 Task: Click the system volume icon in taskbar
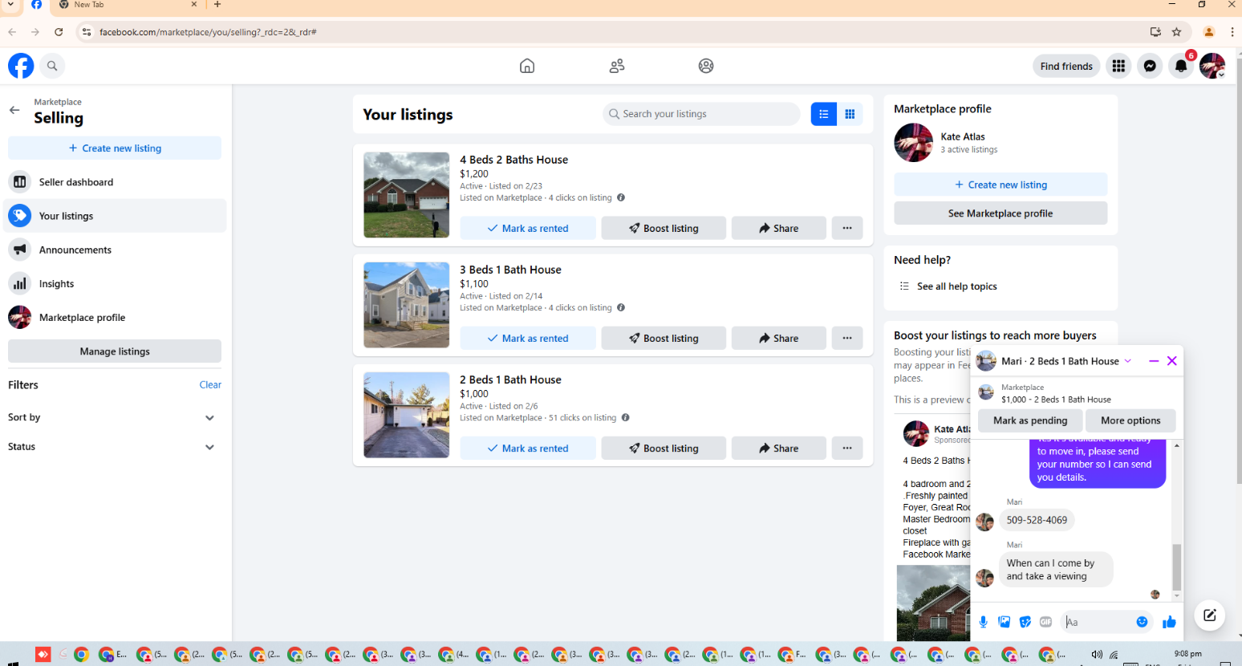tap(1097, 655)
